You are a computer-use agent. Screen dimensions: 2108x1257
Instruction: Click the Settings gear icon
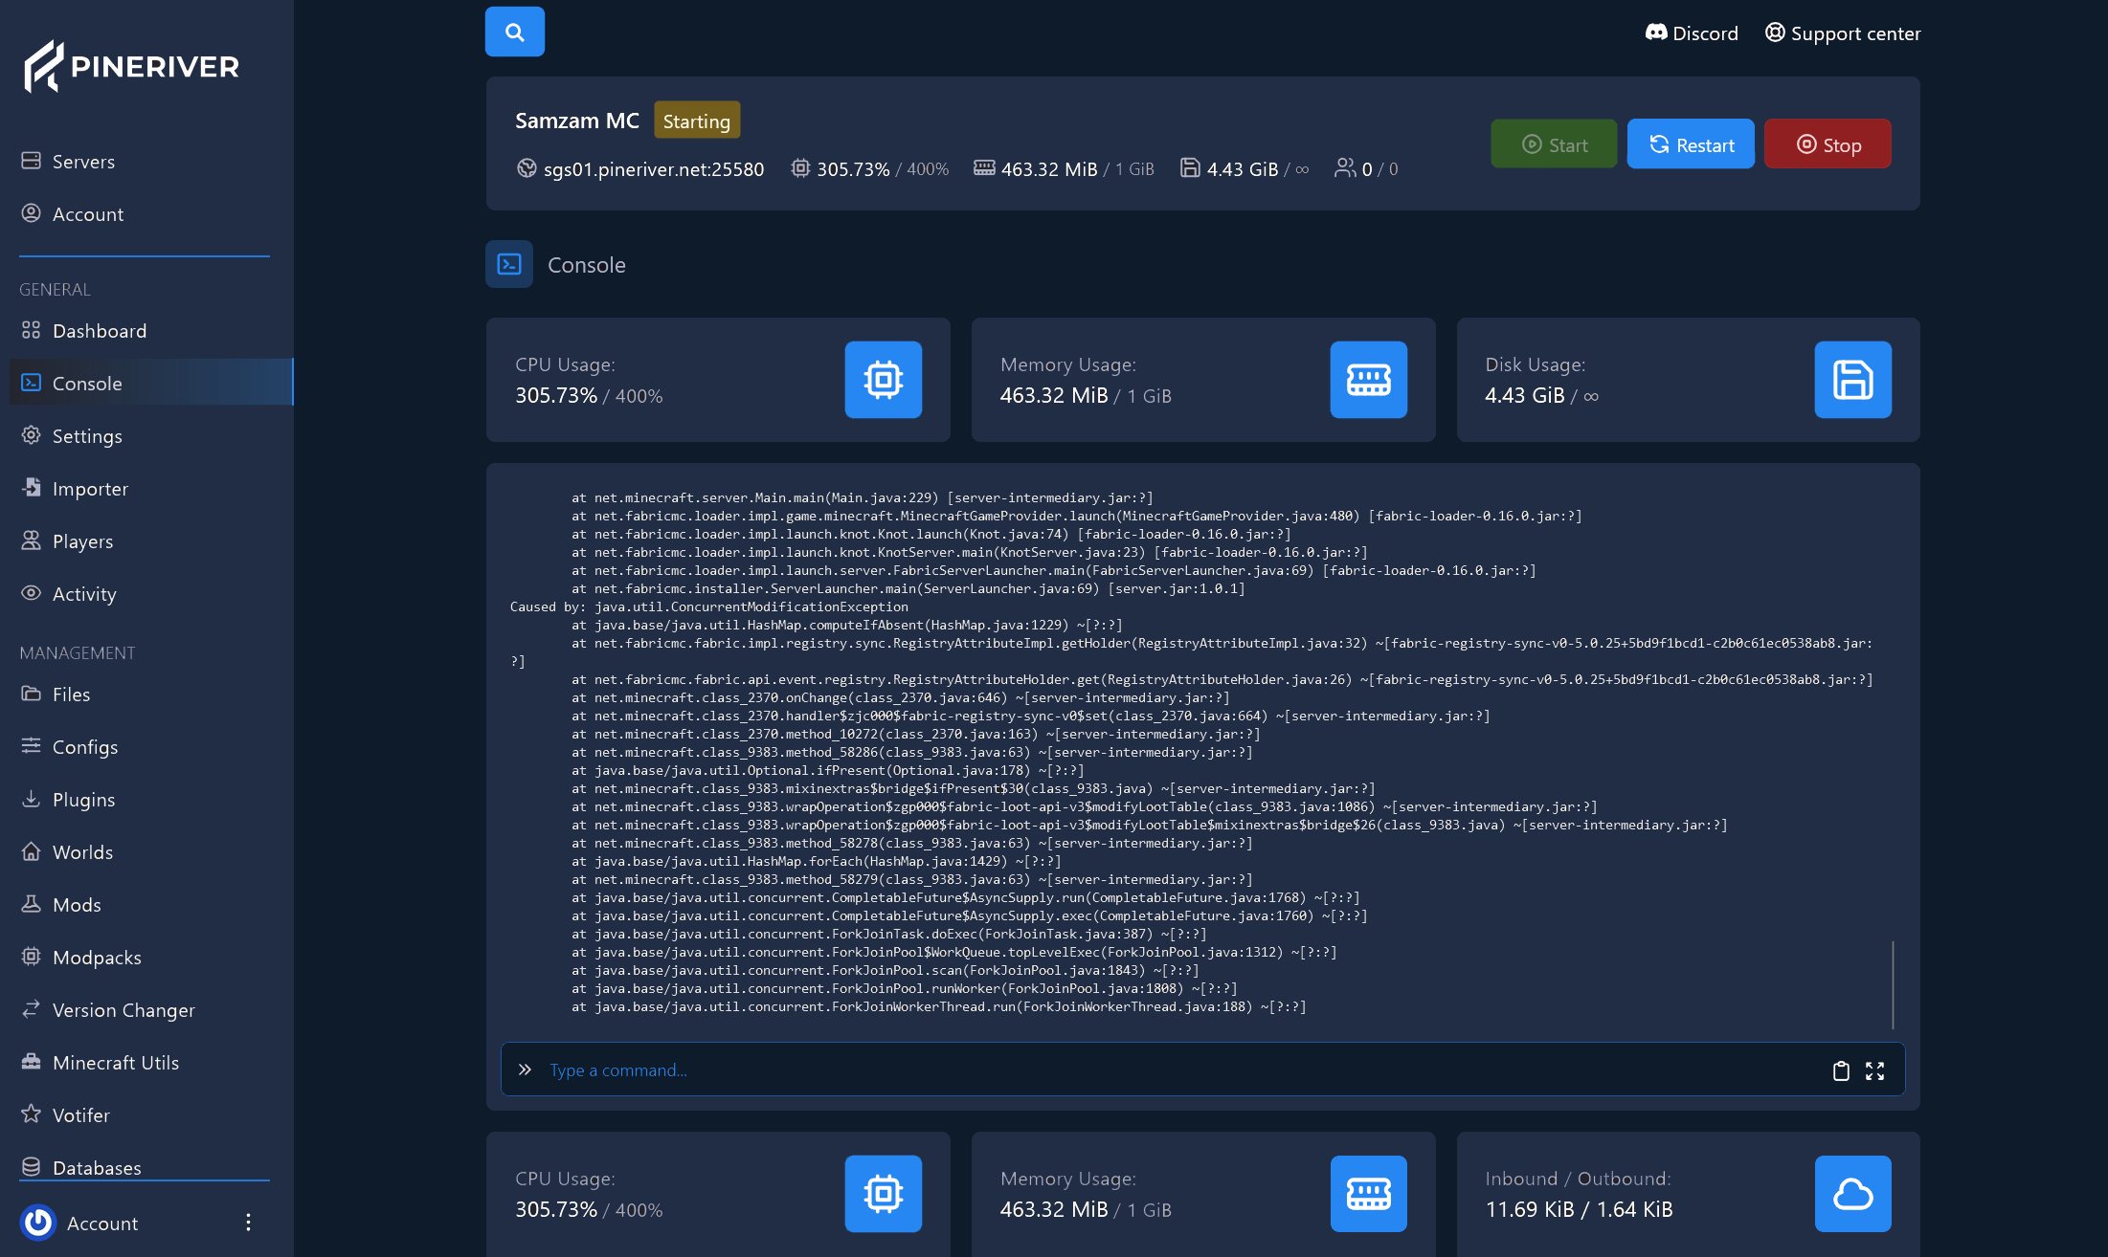click(x=32, y=435)
